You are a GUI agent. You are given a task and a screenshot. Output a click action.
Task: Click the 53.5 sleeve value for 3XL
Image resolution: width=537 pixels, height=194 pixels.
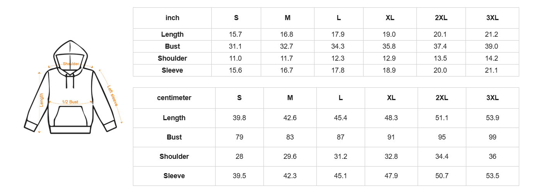493,176
